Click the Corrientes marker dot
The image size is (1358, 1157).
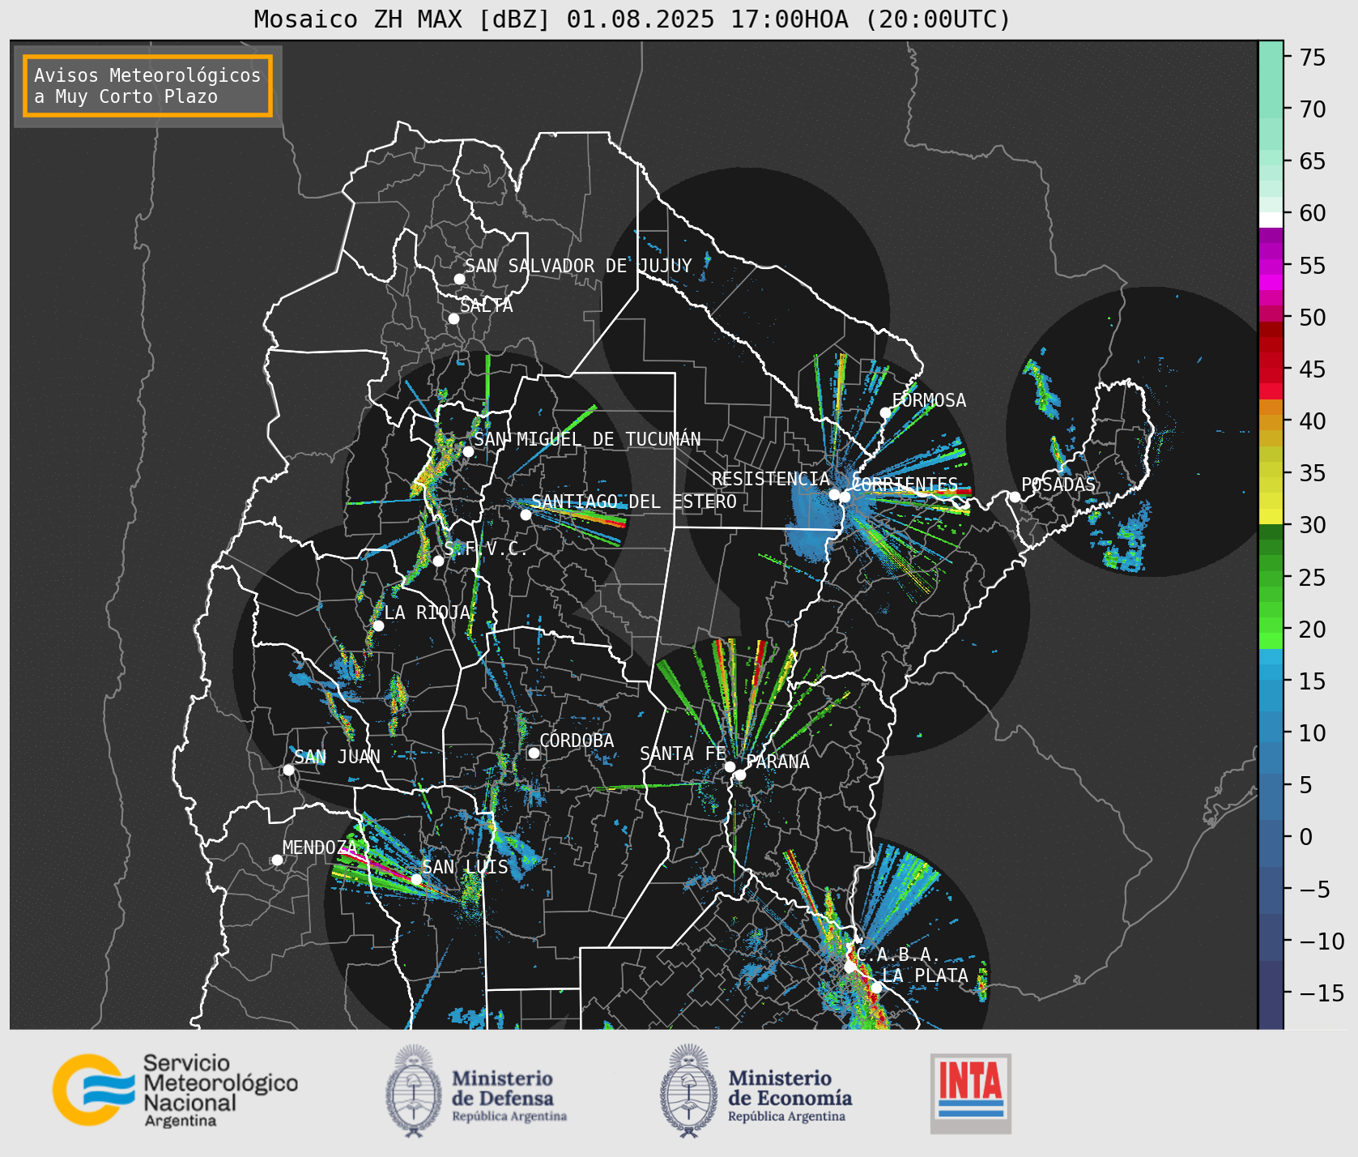pos(845,497)
